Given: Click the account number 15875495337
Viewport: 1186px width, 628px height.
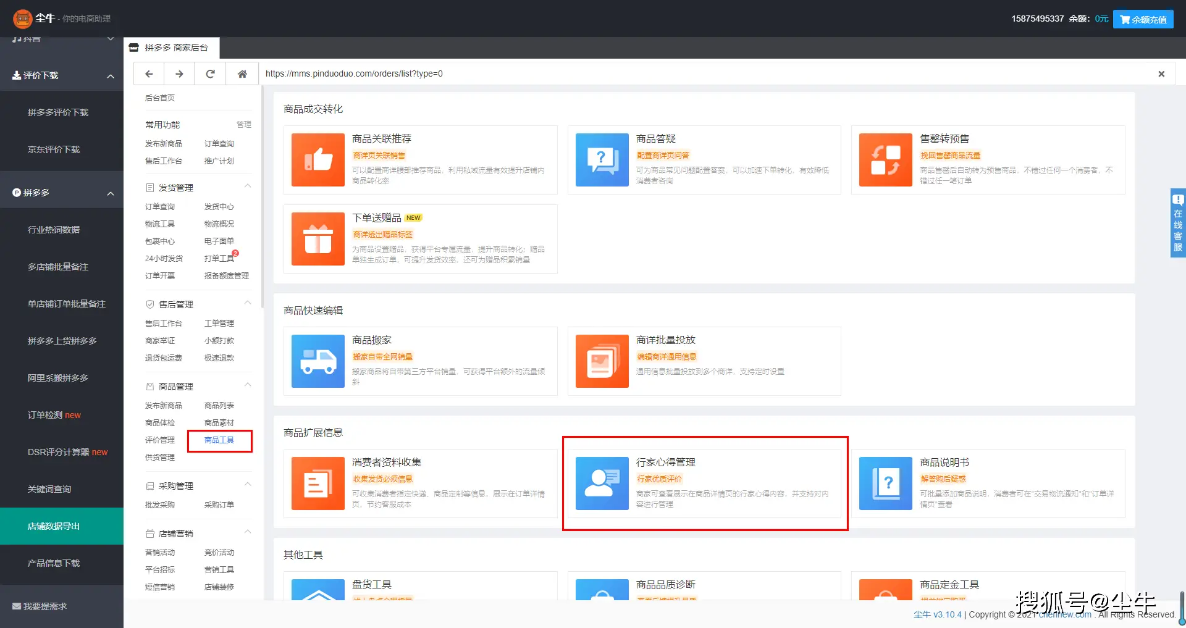Looking at the screenshot, I should (x=1038, y=19).
